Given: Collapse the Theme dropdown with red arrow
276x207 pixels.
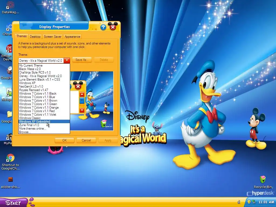Looking at the screenshot, I should (67, 61).
